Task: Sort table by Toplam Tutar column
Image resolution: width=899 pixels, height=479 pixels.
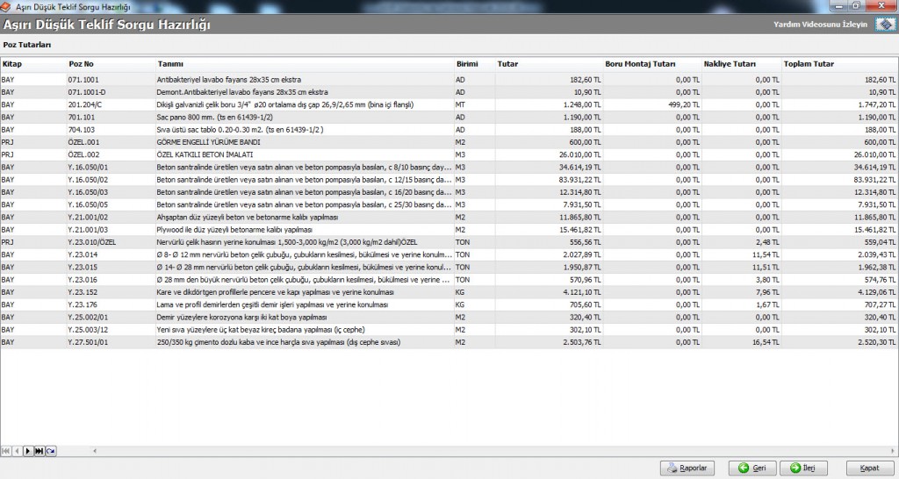Action: click(811, 64)
